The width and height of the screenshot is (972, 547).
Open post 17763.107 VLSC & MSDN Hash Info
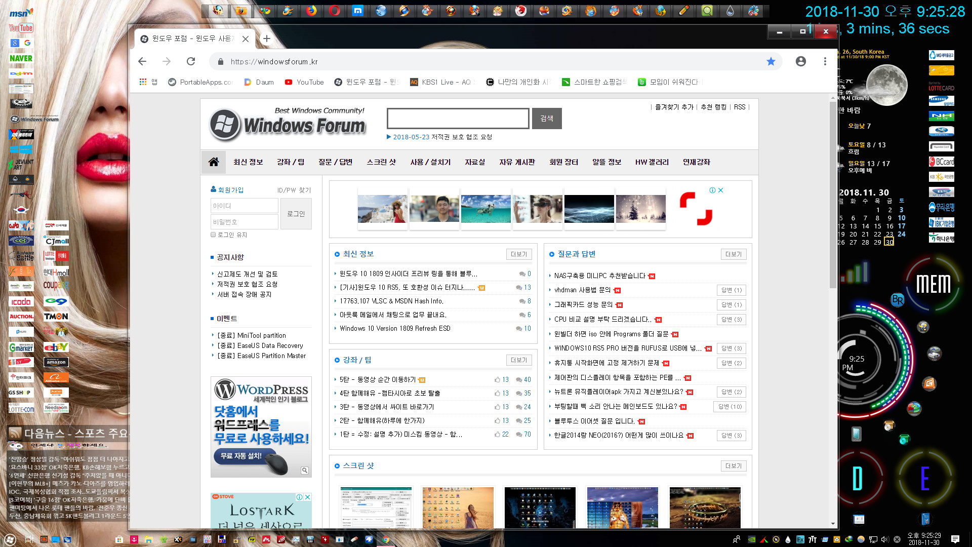click(x=391, y=301)
